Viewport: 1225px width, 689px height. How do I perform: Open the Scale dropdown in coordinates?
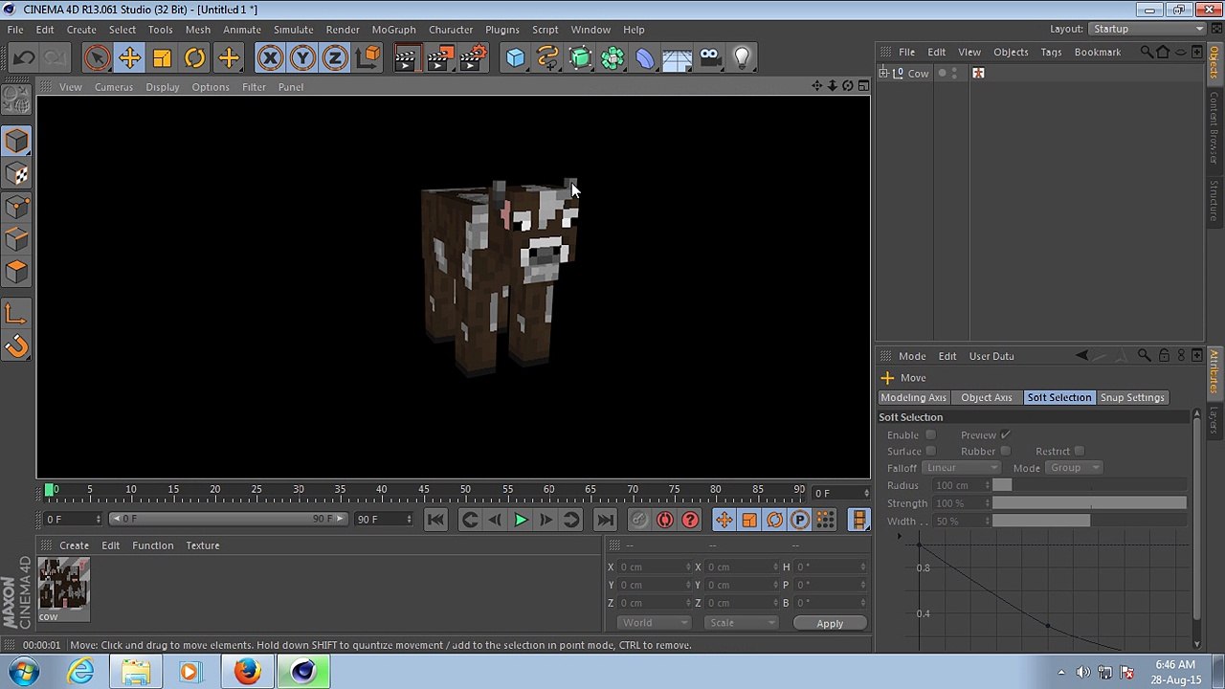tap(742, 623)
